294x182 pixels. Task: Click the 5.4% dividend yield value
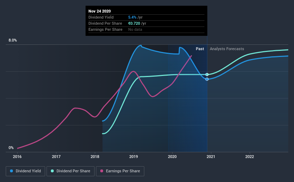[x=132, y=17]
